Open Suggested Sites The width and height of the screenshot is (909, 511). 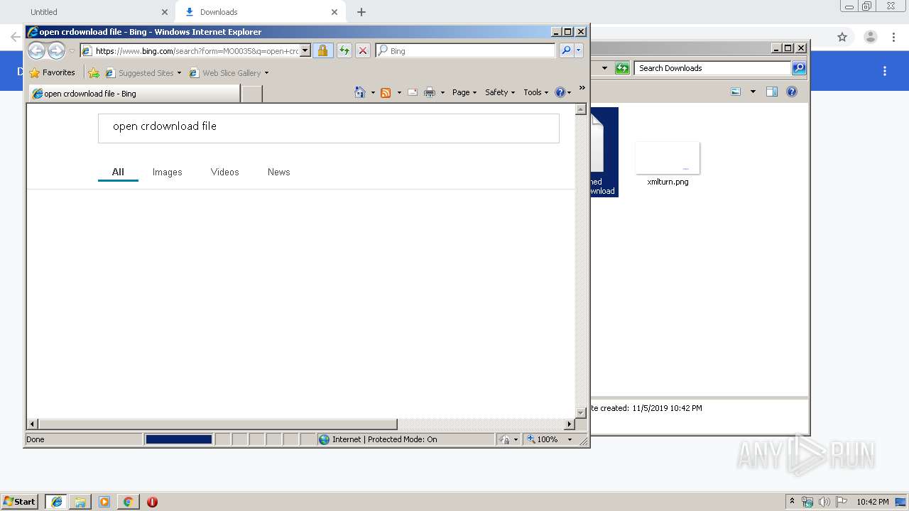tap(143, 72)
